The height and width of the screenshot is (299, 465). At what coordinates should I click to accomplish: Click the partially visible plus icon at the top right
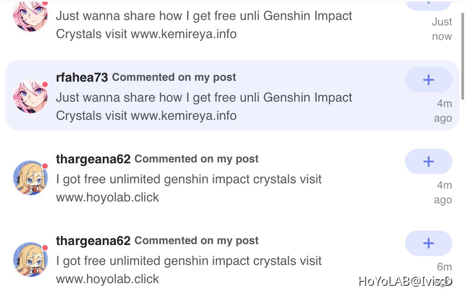(428, 4)
